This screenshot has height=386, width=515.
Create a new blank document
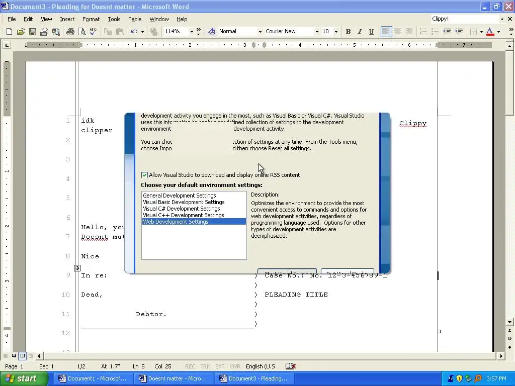tap(9, 32)
